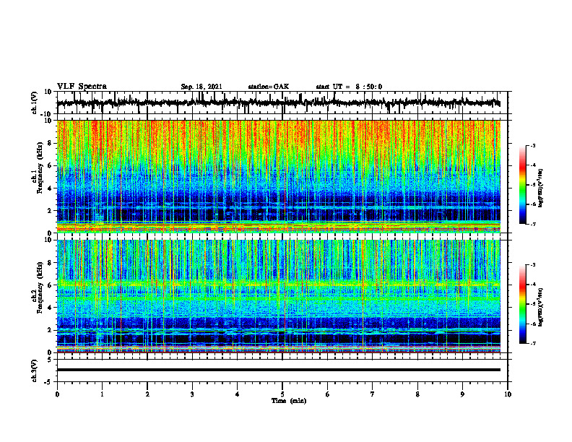
Task: Click the "5" tick on ch.3(V) axis
Action: 50,360
